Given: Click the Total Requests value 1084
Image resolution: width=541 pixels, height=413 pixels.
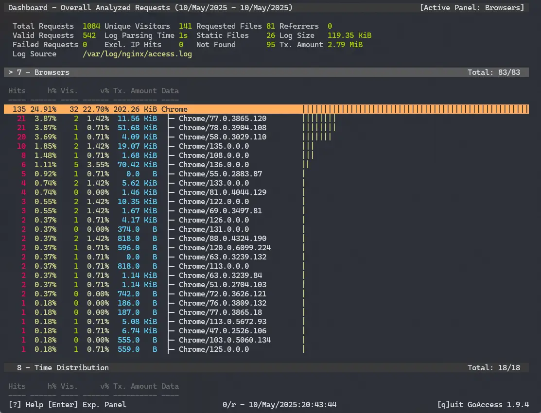Looking at the screenshot, I should click(91, 26).
